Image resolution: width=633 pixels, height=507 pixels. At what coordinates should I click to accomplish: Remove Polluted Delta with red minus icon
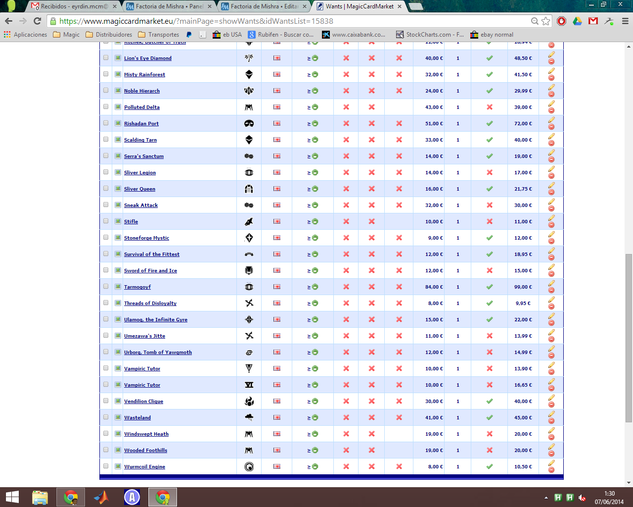coord(551,110)
